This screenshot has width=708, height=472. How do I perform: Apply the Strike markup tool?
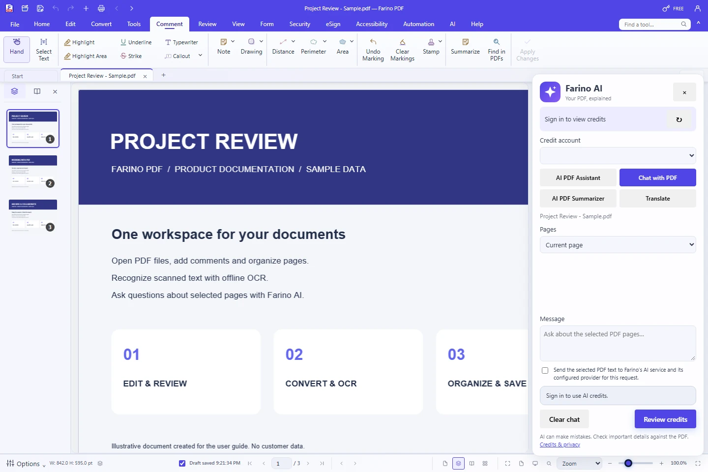click(x=131, y=56)
